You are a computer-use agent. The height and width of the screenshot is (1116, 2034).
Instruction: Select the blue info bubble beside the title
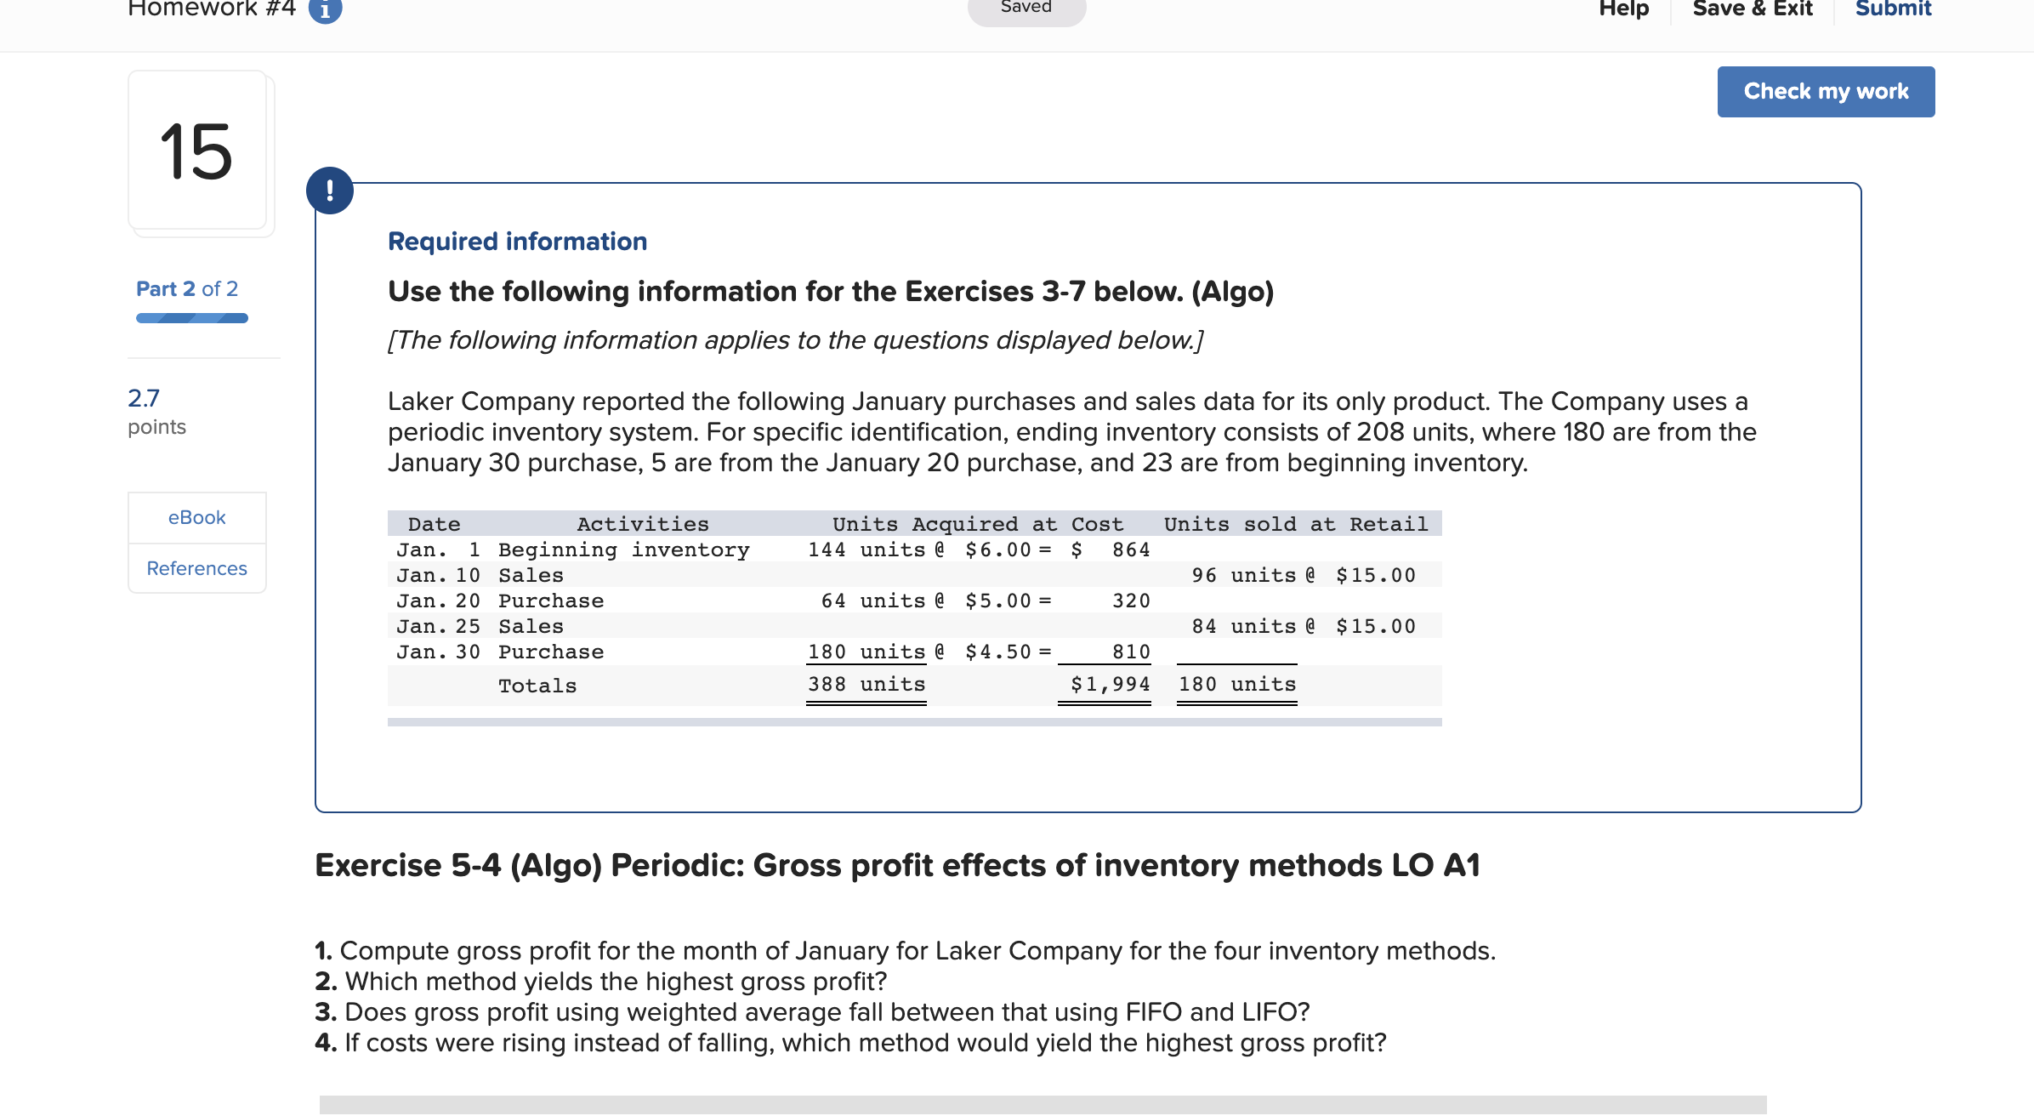click(325, 9)
